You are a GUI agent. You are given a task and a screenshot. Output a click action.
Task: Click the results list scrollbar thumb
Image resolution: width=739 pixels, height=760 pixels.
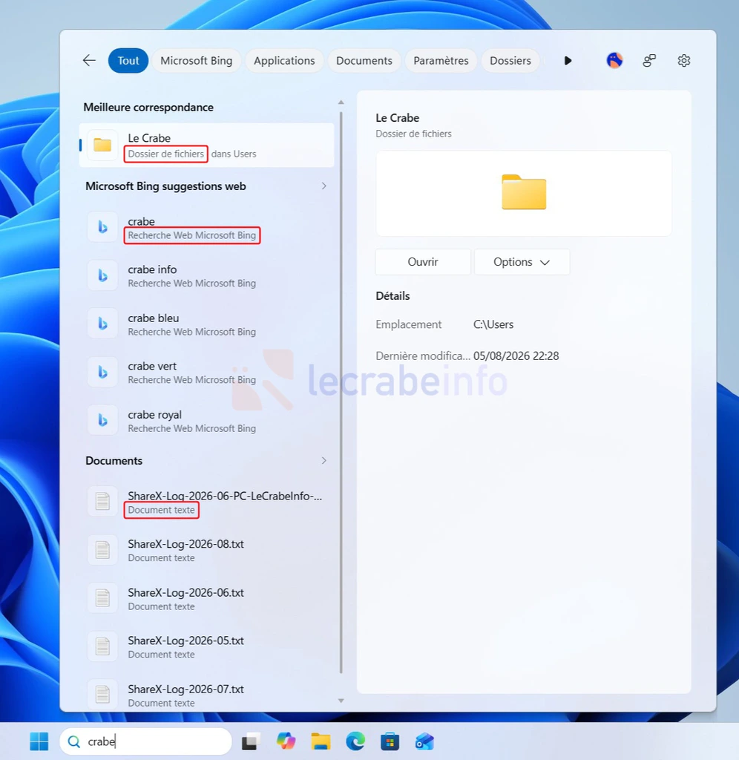pyautogui.click(x=341, y=393)
